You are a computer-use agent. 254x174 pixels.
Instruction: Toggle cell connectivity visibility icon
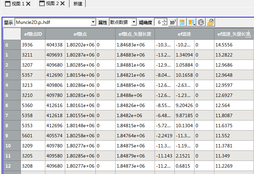coord(201,22)
